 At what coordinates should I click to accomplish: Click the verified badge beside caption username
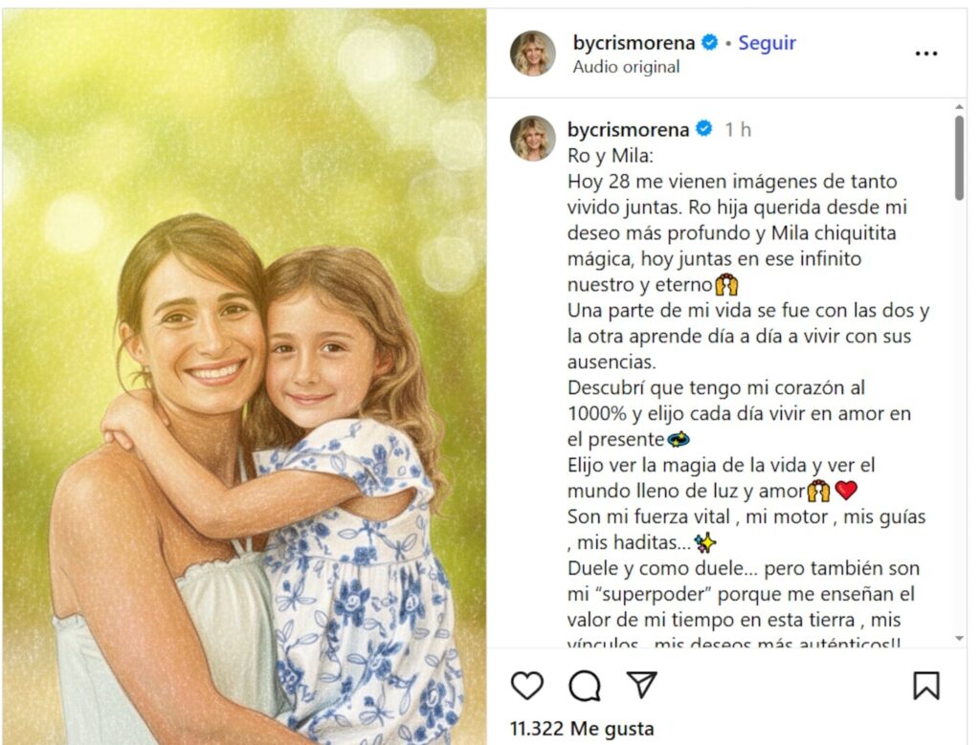703,129
